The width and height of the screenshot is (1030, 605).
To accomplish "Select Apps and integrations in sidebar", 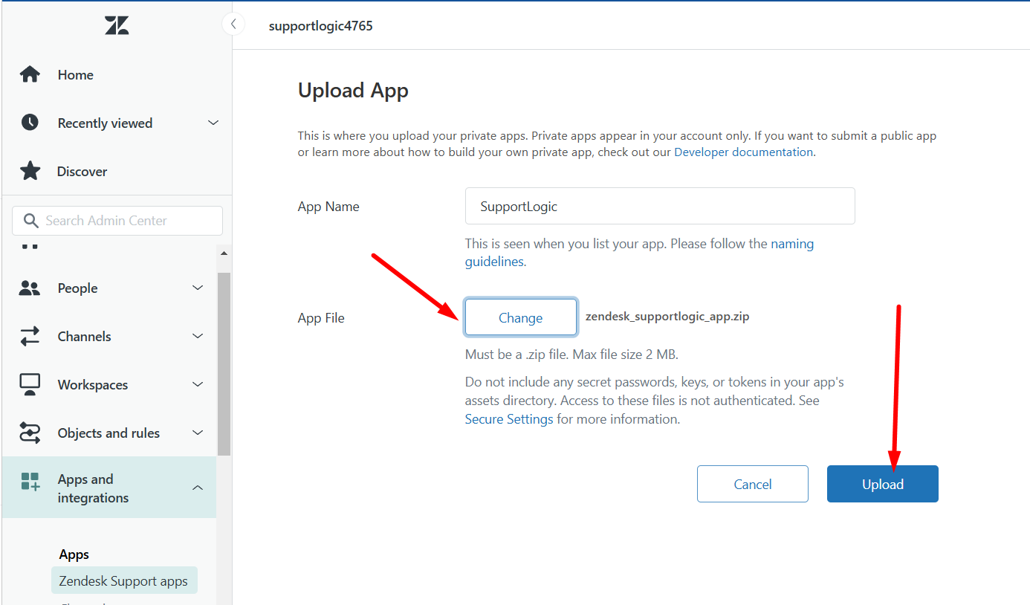I will pyautogui.click(x=110, y=488).
